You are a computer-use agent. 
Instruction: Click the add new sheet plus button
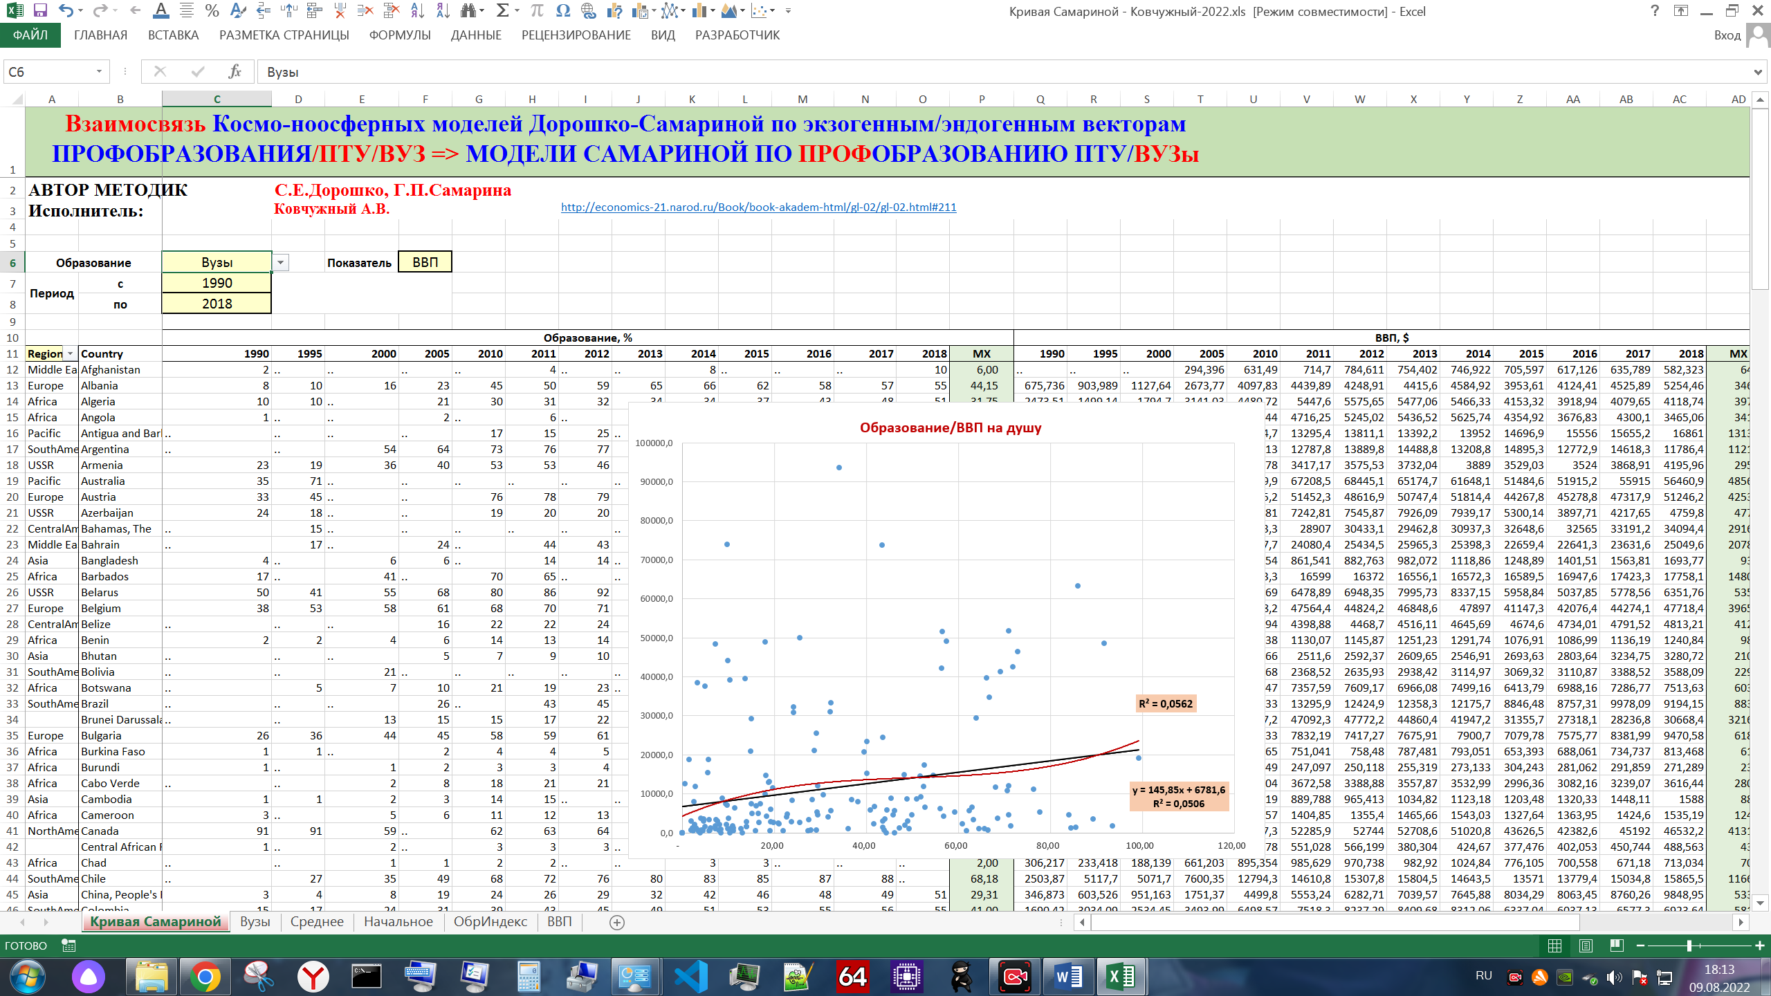tap(617, 922)
